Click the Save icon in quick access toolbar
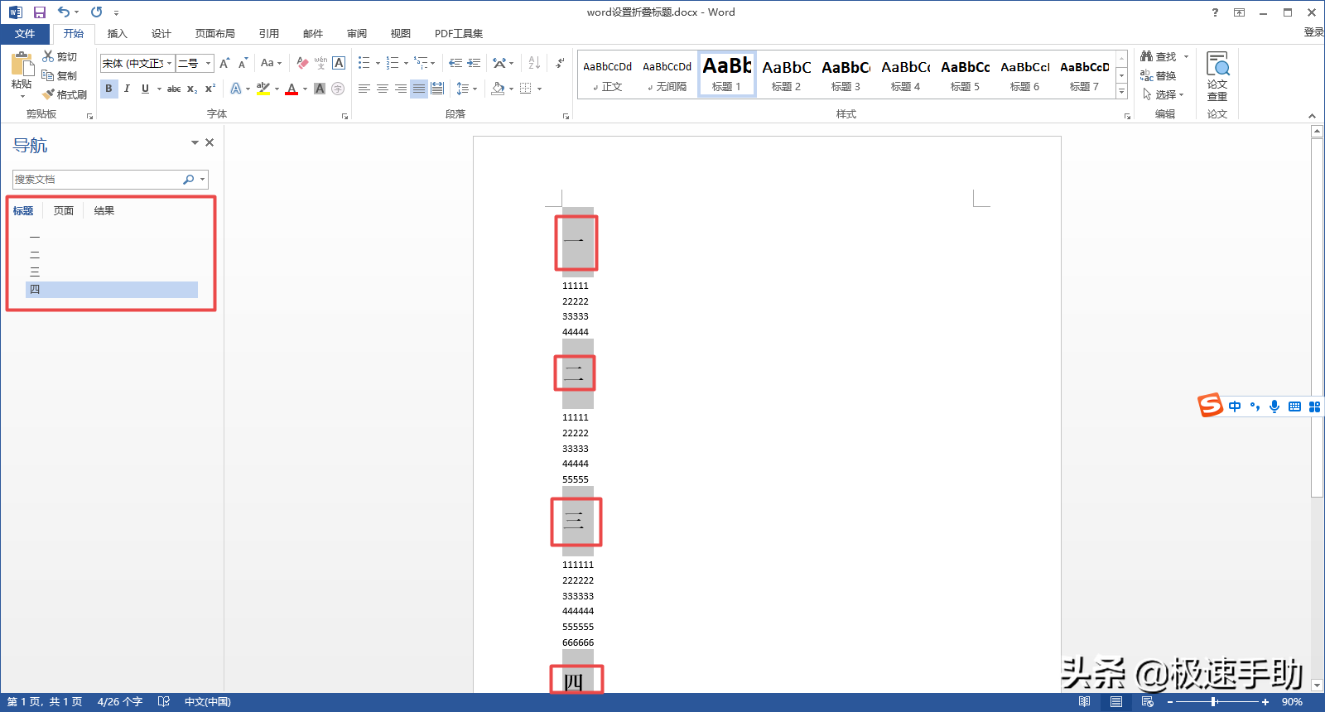 click(x=39, y=12)
